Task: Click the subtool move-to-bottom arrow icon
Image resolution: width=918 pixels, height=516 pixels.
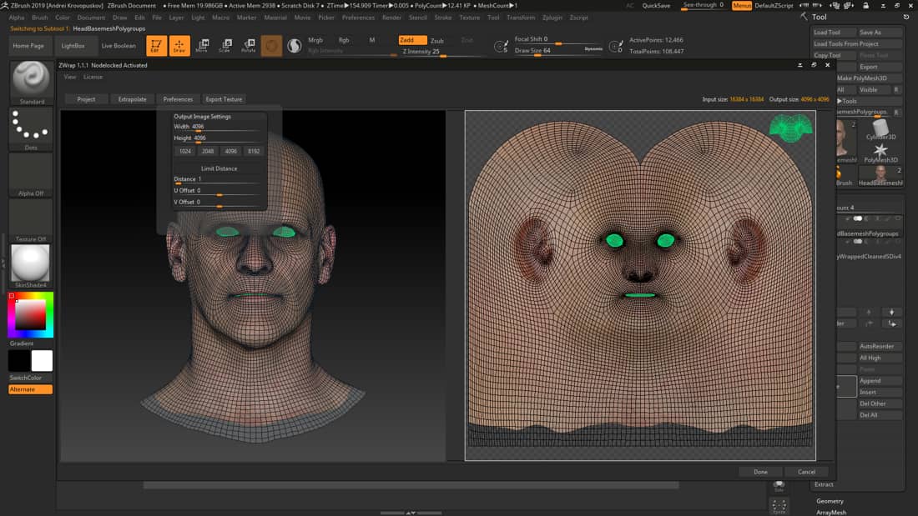Action: pos(891,323)
